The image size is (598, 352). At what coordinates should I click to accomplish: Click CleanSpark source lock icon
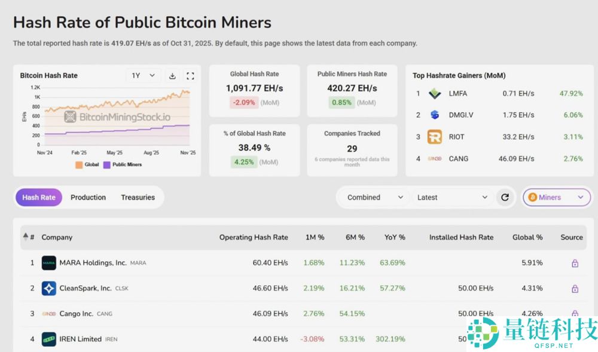[575, 289]
